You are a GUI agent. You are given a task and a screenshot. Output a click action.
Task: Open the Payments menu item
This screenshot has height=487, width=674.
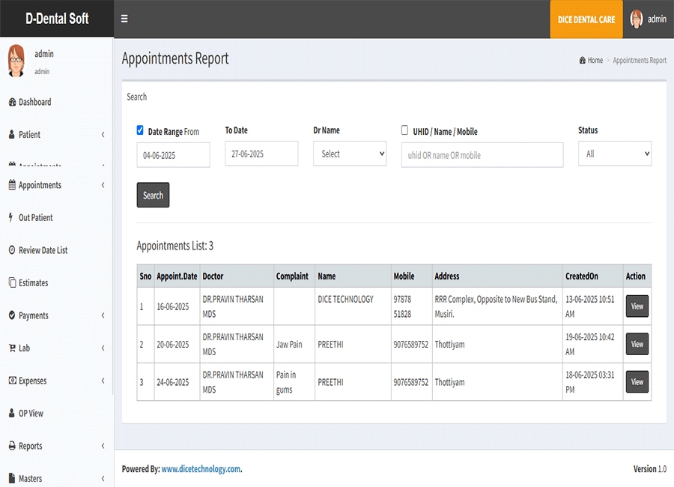pos(33,315)
